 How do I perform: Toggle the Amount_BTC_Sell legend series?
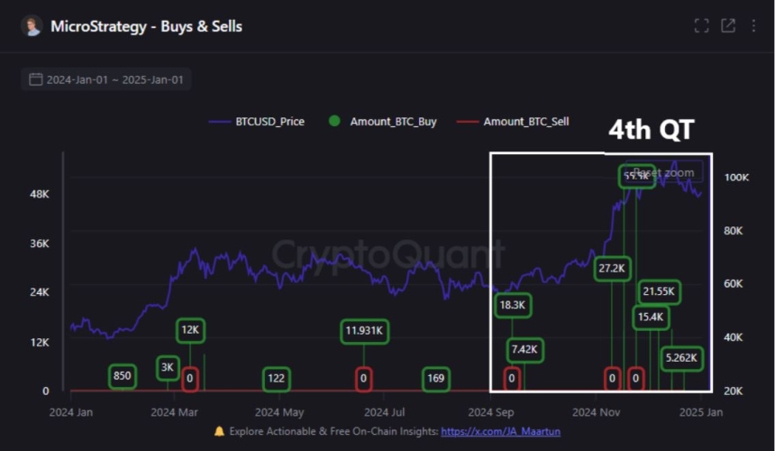tap(513, 122)
